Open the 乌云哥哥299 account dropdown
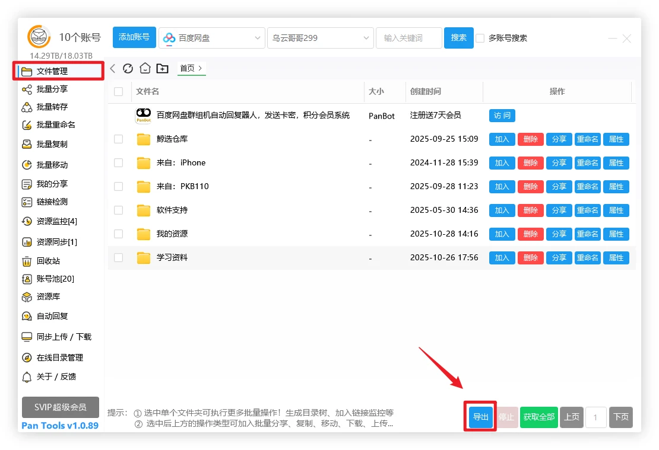Viewport: 659px width, 450px height. coord(366,38)
